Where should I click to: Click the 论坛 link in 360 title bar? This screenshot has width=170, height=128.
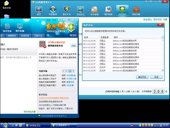[x=54, y=20]
